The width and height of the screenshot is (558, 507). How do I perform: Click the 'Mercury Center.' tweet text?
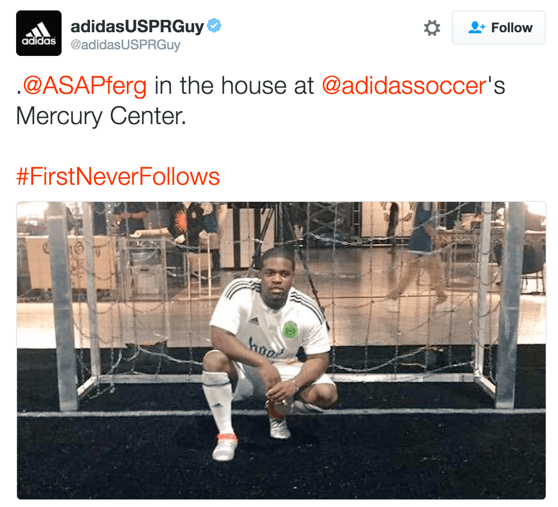tap(101, 116)
